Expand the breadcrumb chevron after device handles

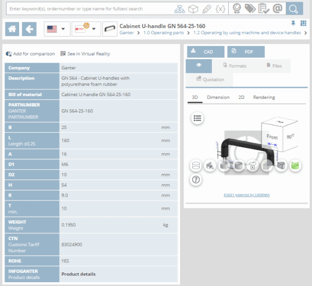click(x=305, y=33)
